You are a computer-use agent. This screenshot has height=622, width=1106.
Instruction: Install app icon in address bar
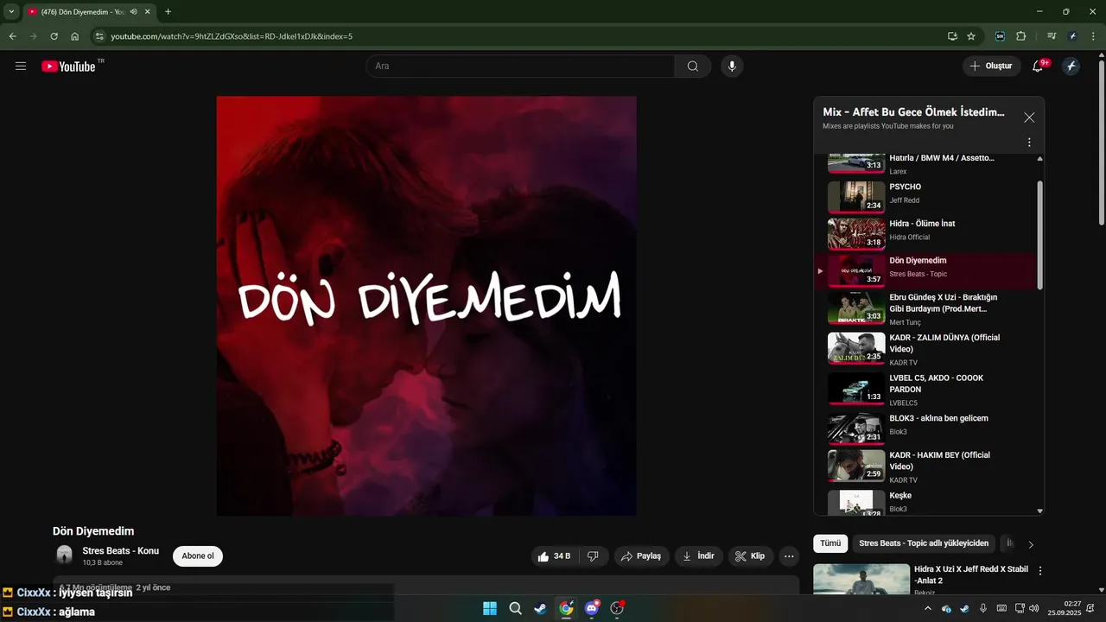pos(952,36)
